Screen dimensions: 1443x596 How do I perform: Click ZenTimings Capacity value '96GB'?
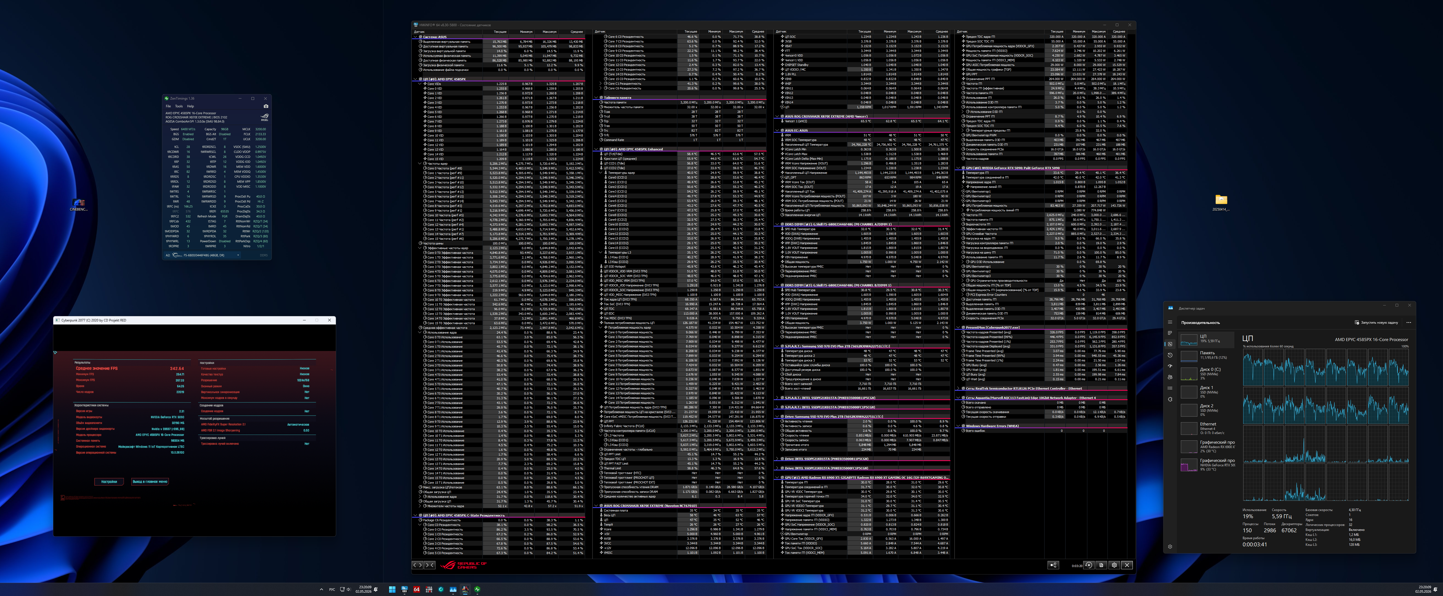pyautogui.click(x=225, y=129)
